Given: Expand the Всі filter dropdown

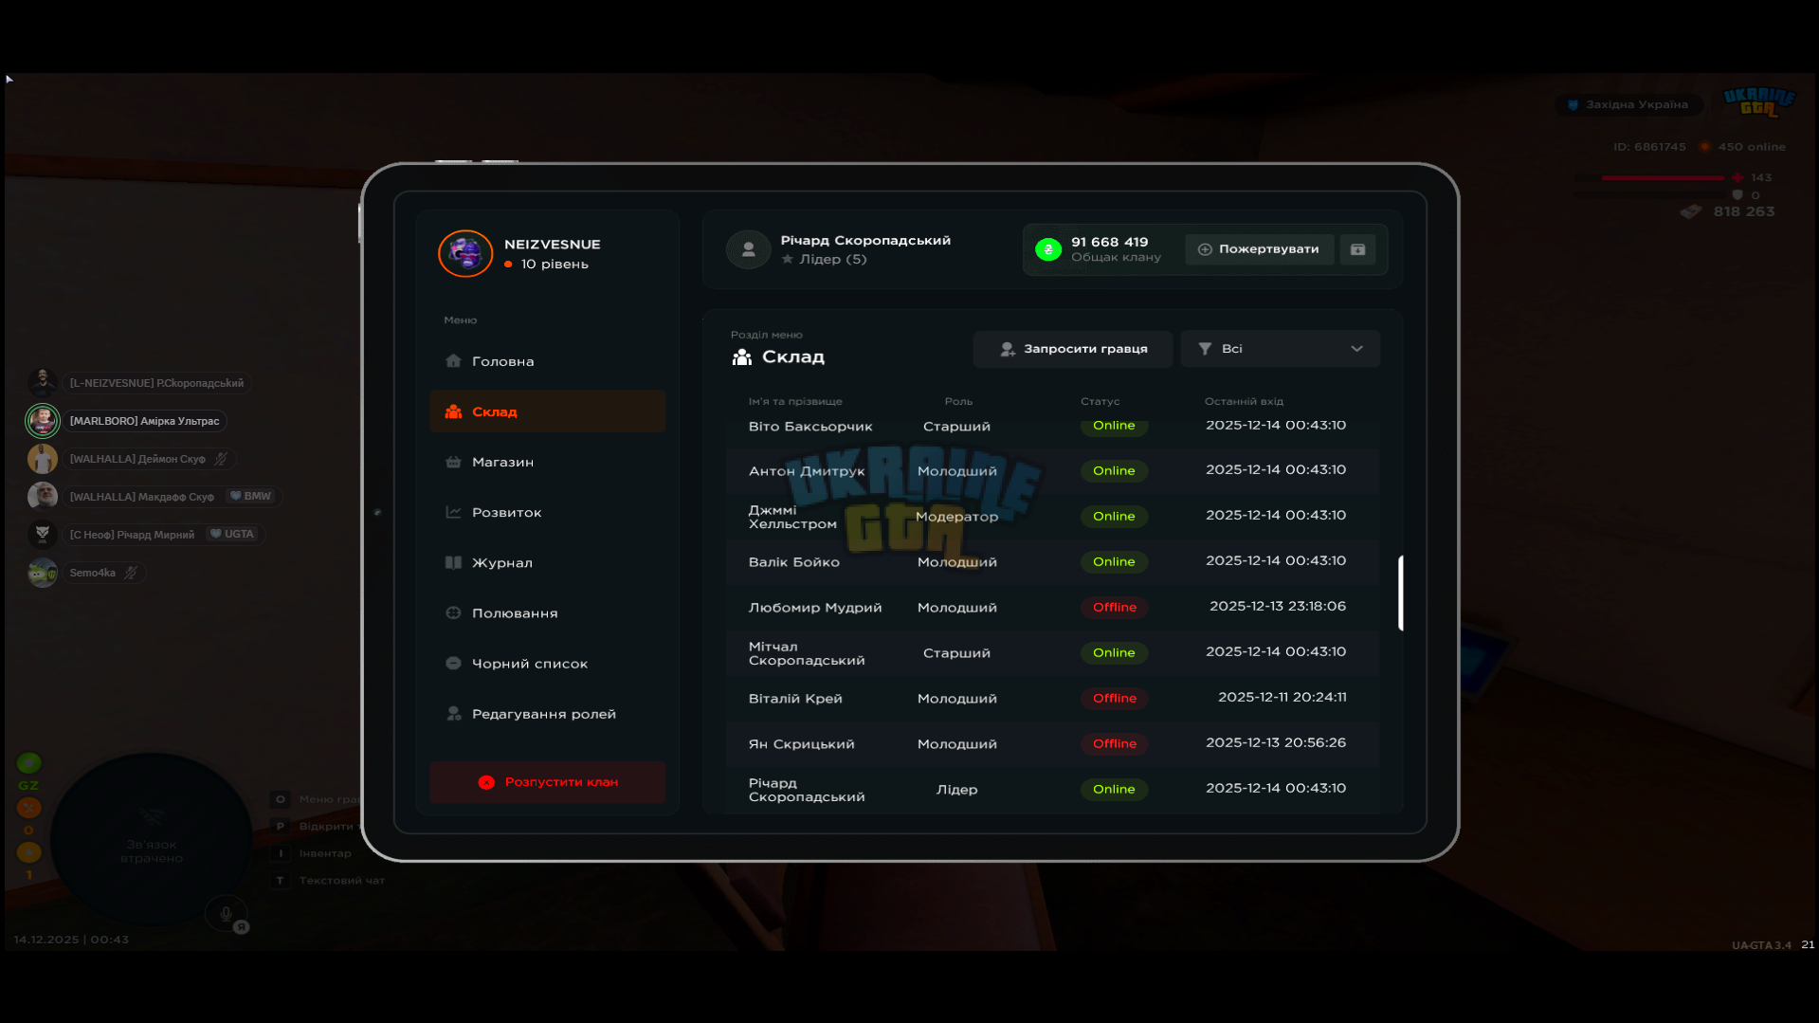Looking at the screenshot, I should pyautogui.click(x=1280, y=349).
